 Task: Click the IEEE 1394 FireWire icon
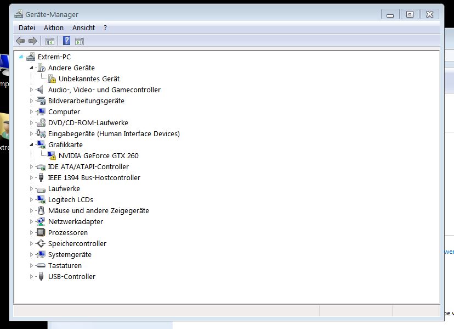41,177
